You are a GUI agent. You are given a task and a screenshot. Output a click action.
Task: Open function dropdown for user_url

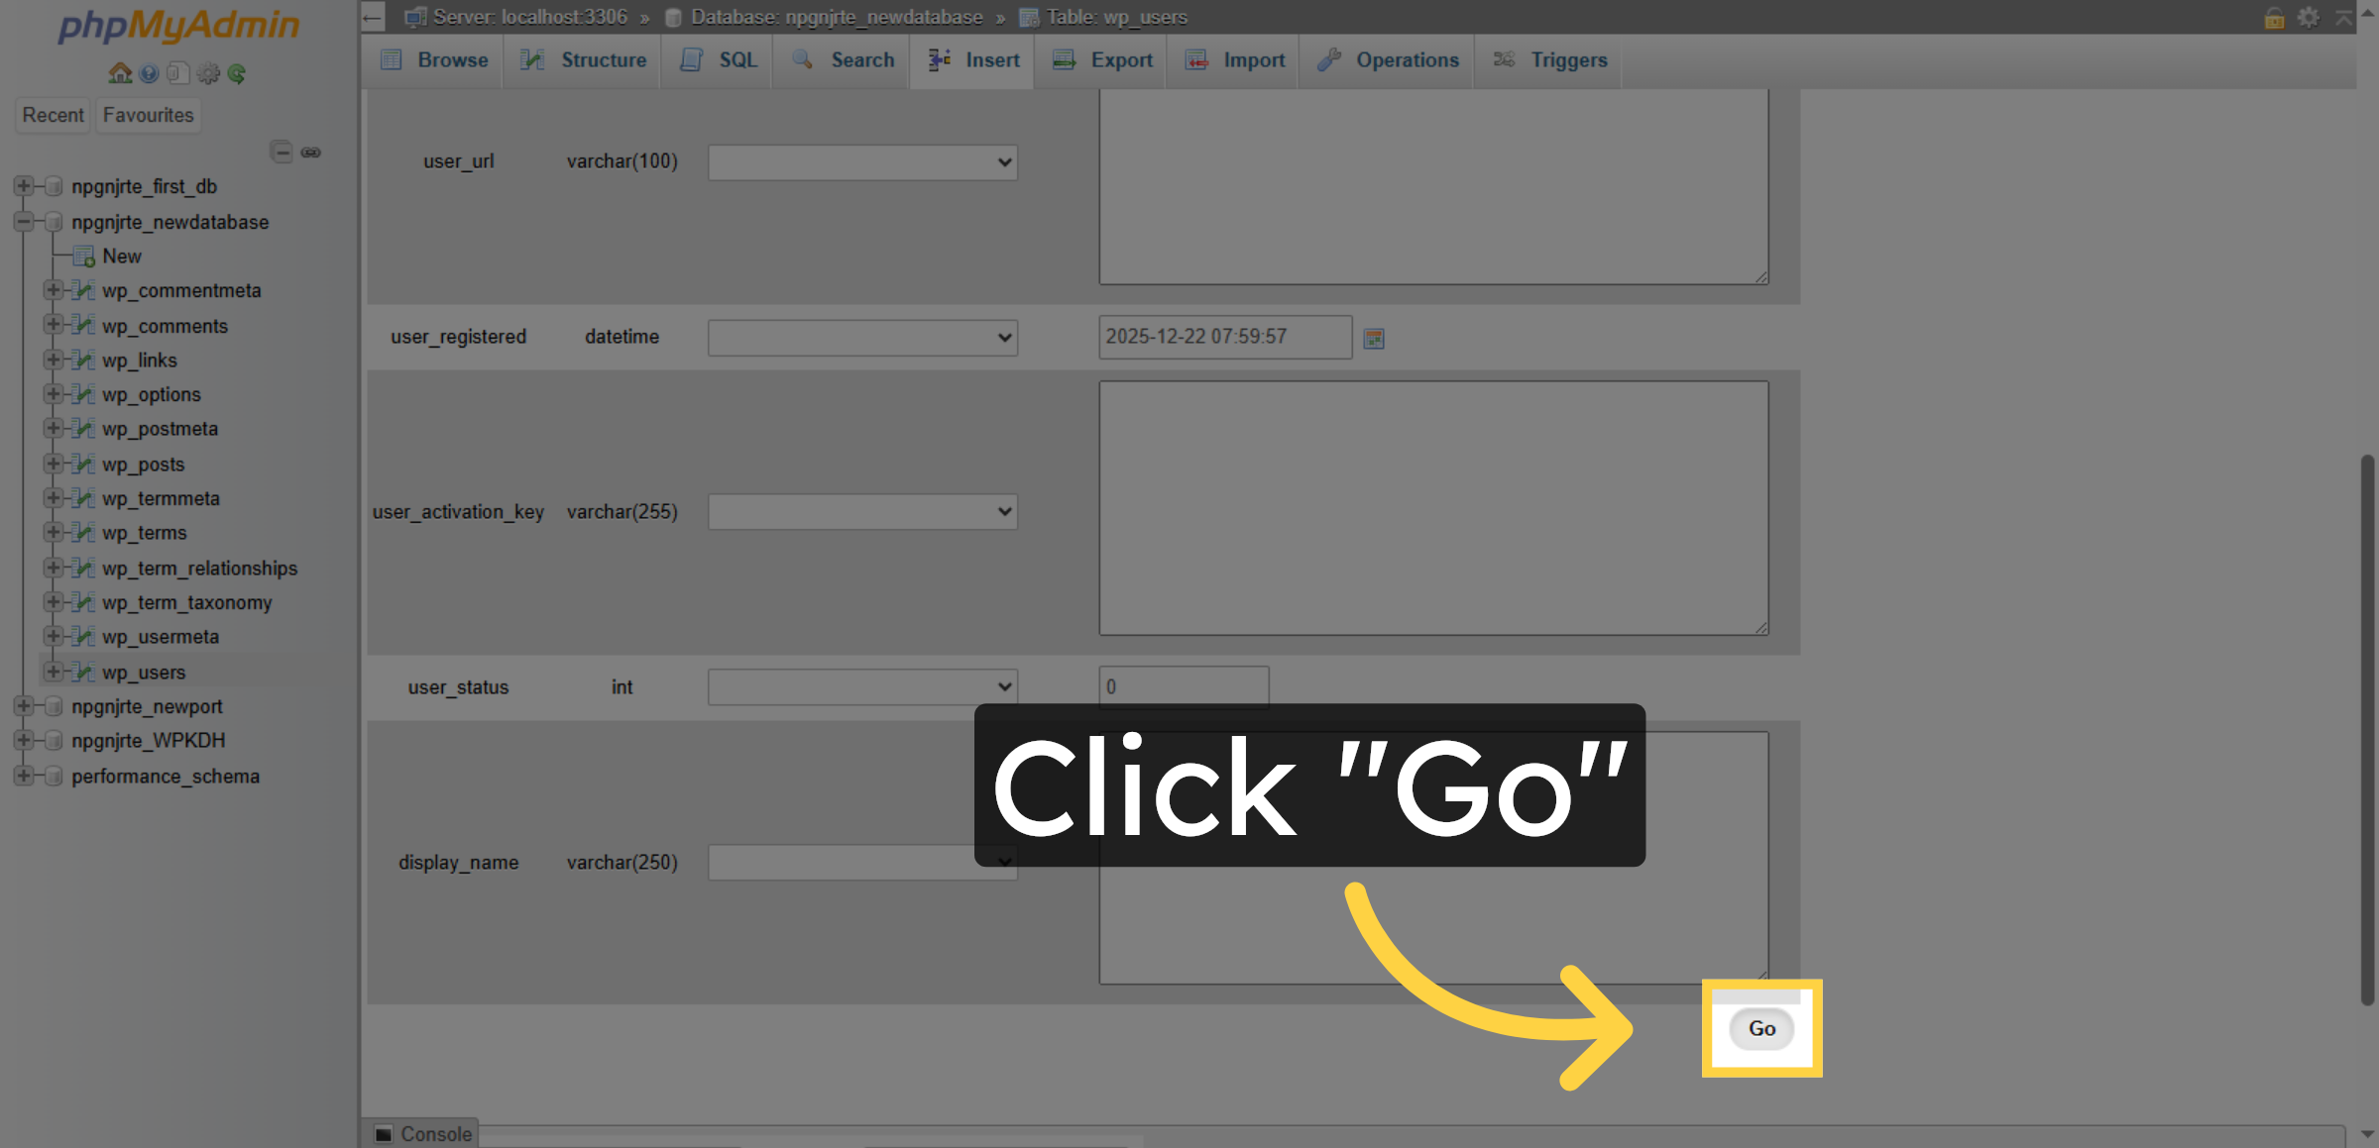coord(861,162)
